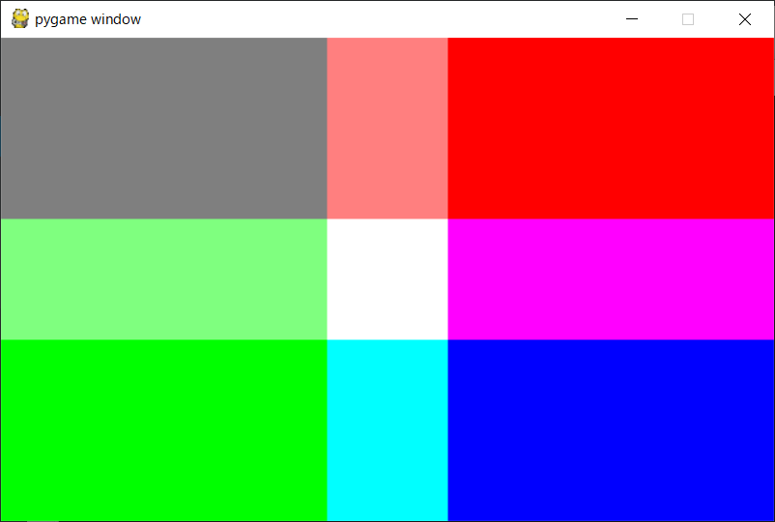Click the white center rectangle
The height and width of the screenshot is (522, 775).
click(x=387, y=279)
